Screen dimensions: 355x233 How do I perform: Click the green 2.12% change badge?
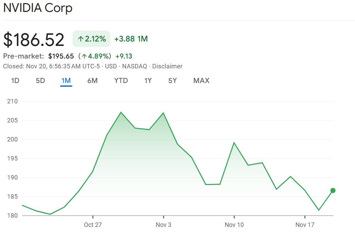click(x=91, y=39)
